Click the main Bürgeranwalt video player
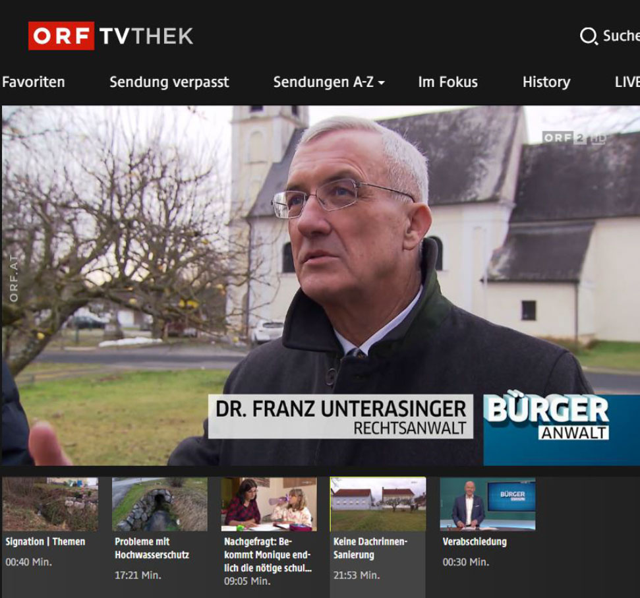The height and width of the screenshot is (598, 640). pos(320,285)
